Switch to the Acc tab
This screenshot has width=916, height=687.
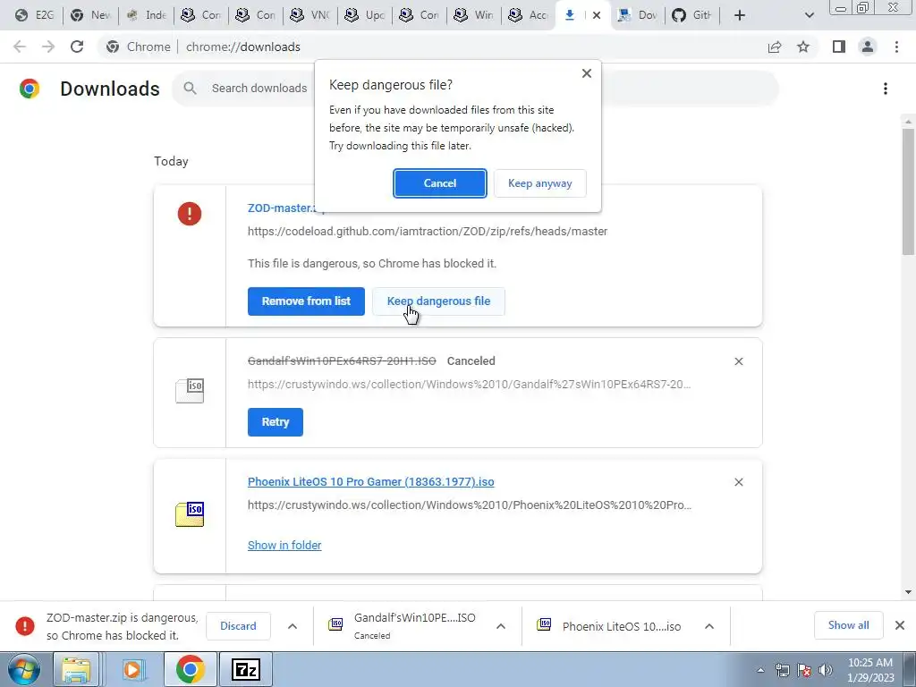point(530,15)
